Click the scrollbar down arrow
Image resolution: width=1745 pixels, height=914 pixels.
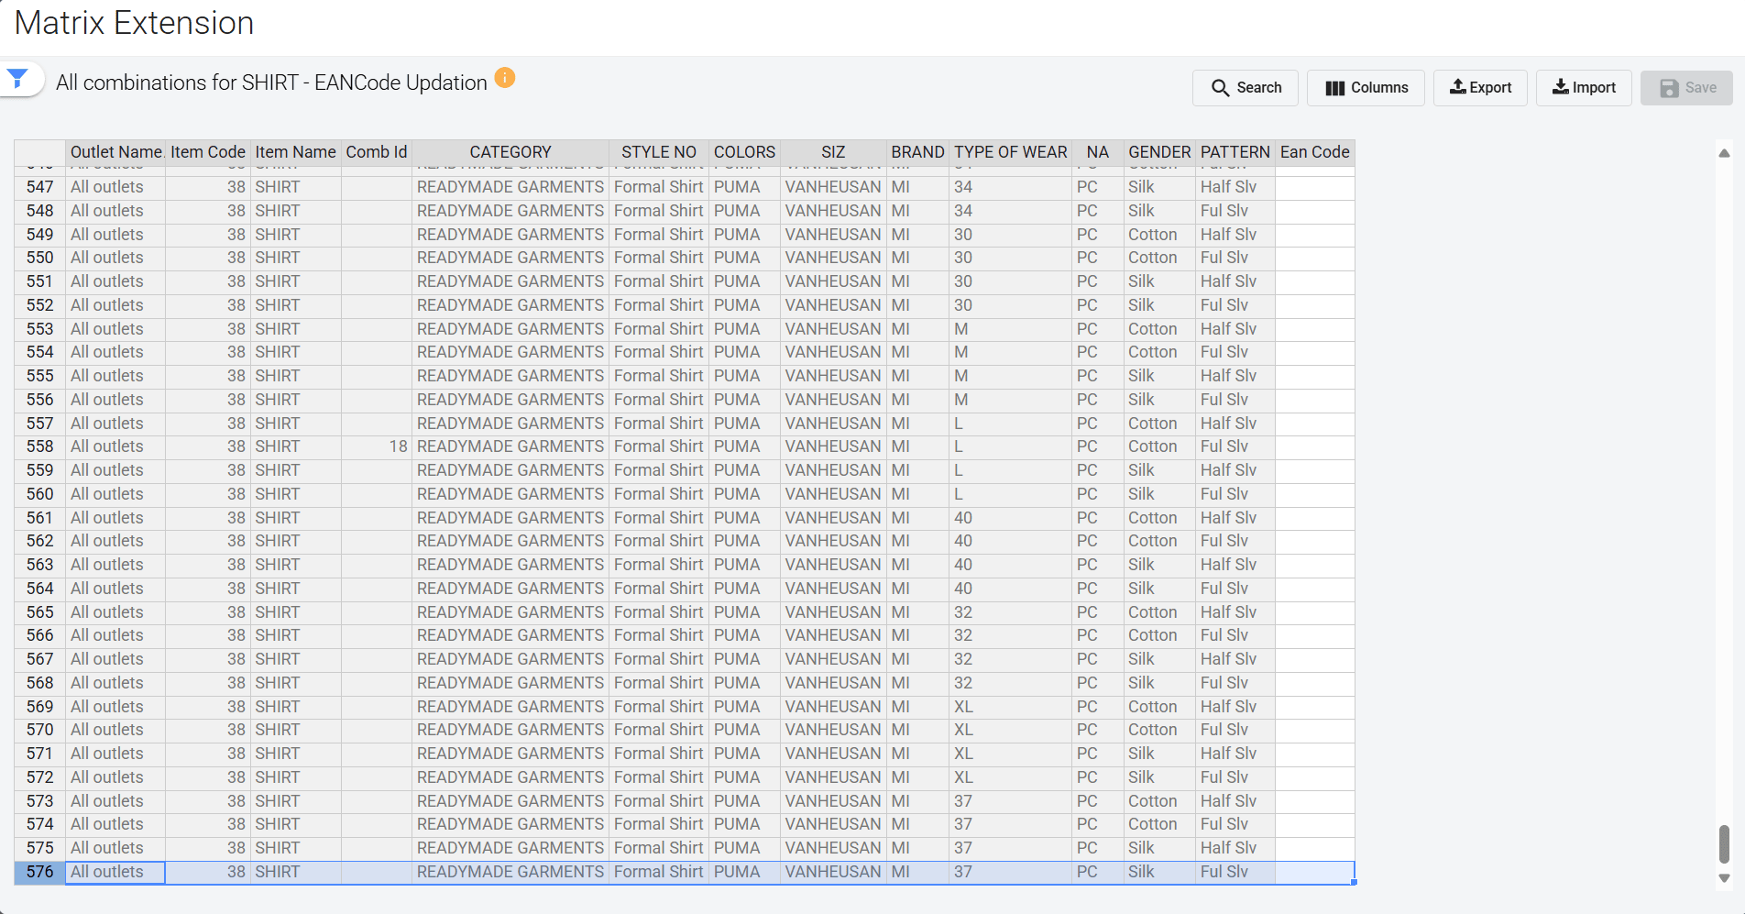(1724, 877)
